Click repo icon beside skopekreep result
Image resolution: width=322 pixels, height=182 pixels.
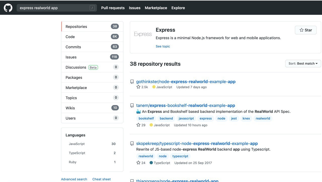(x=132, y=143)
